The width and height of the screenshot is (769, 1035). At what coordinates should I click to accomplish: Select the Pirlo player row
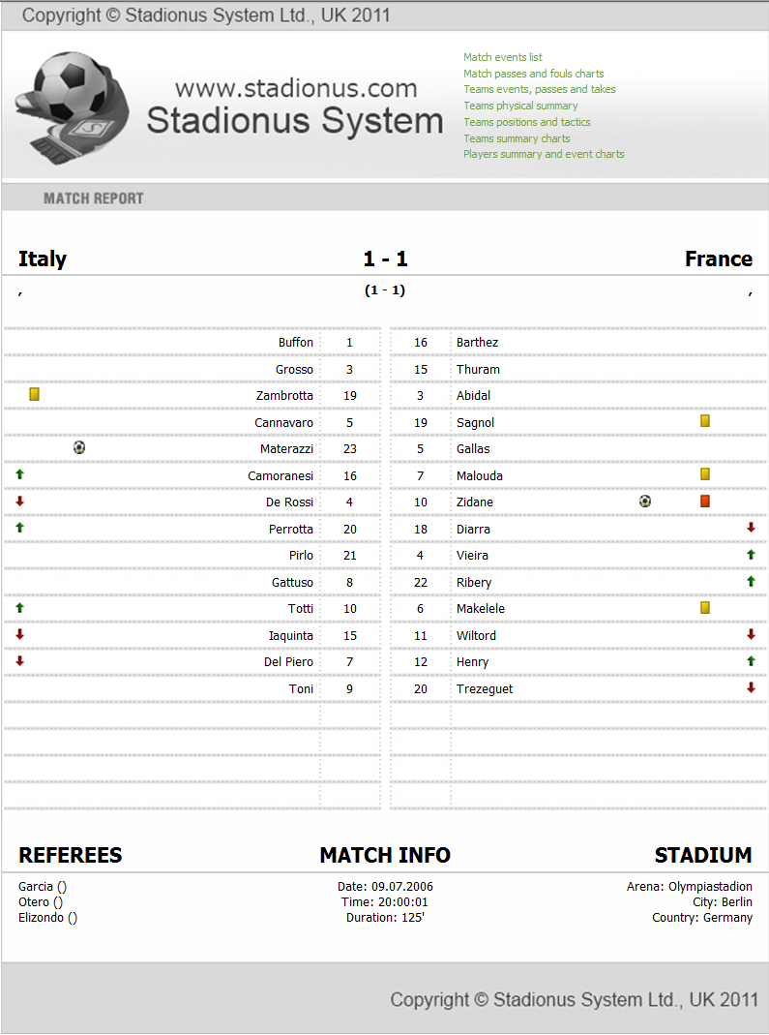click(192, 555)
